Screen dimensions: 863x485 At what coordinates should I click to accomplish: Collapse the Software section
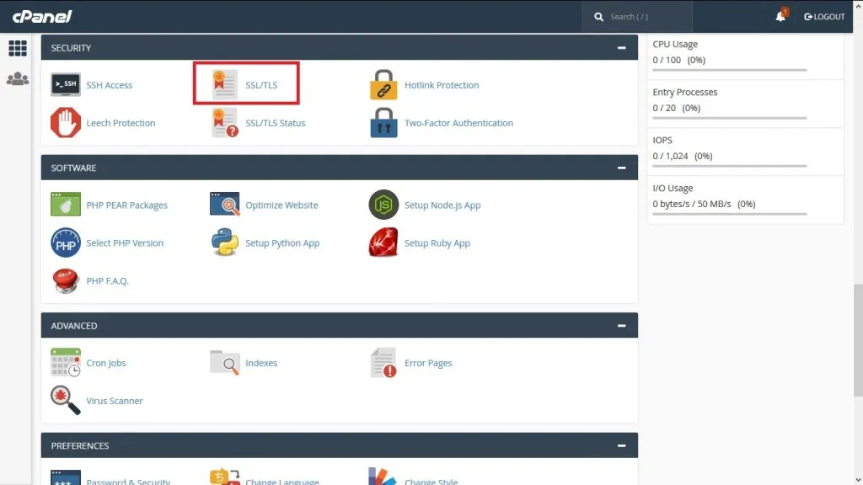tap(621, 168)
